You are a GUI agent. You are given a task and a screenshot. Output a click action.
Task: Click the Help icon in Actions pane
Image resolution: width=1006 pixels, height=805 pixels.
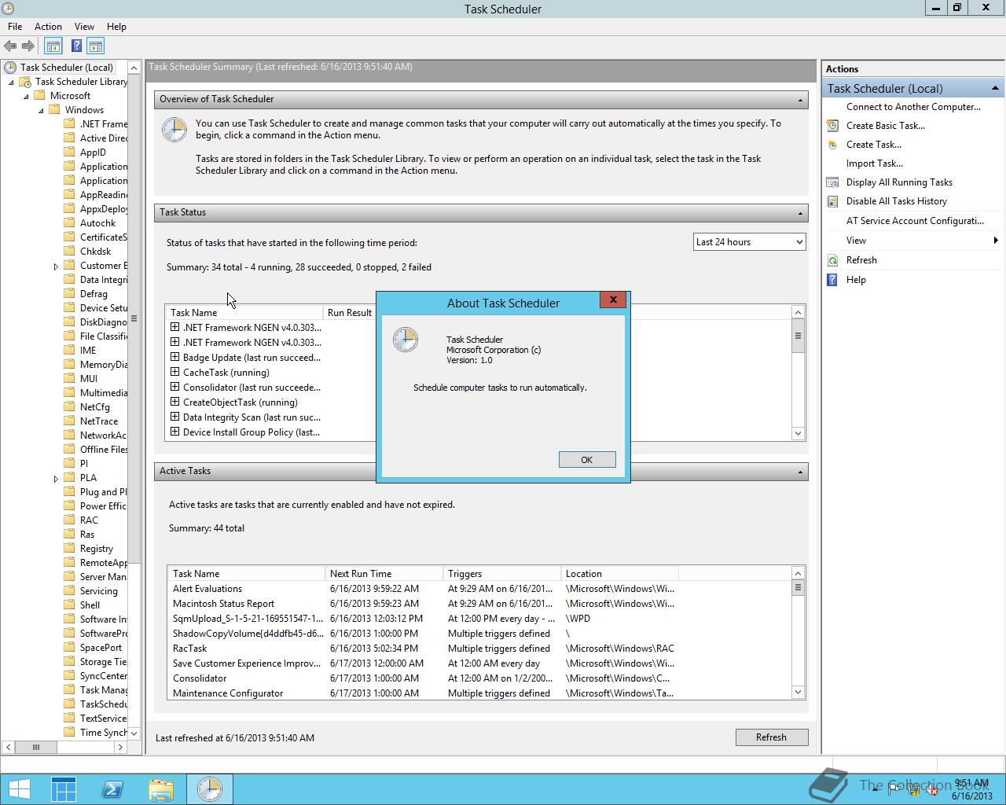tap(832, 280)
